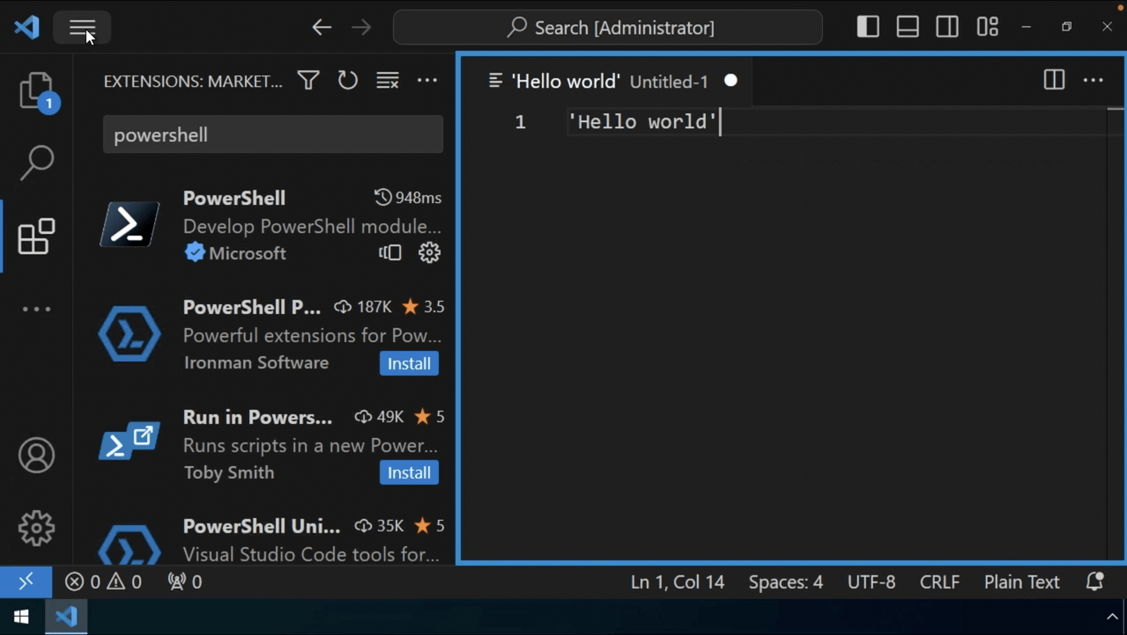Click the 3.5 star rating
The image size is (1127, 635).
pyautogui.click(x=423, y=307)
